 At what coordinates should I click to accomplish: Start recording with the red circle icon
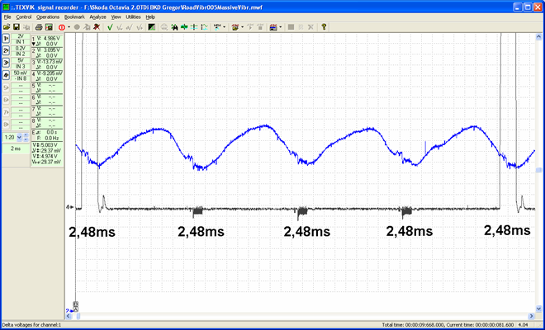[62, 27]
